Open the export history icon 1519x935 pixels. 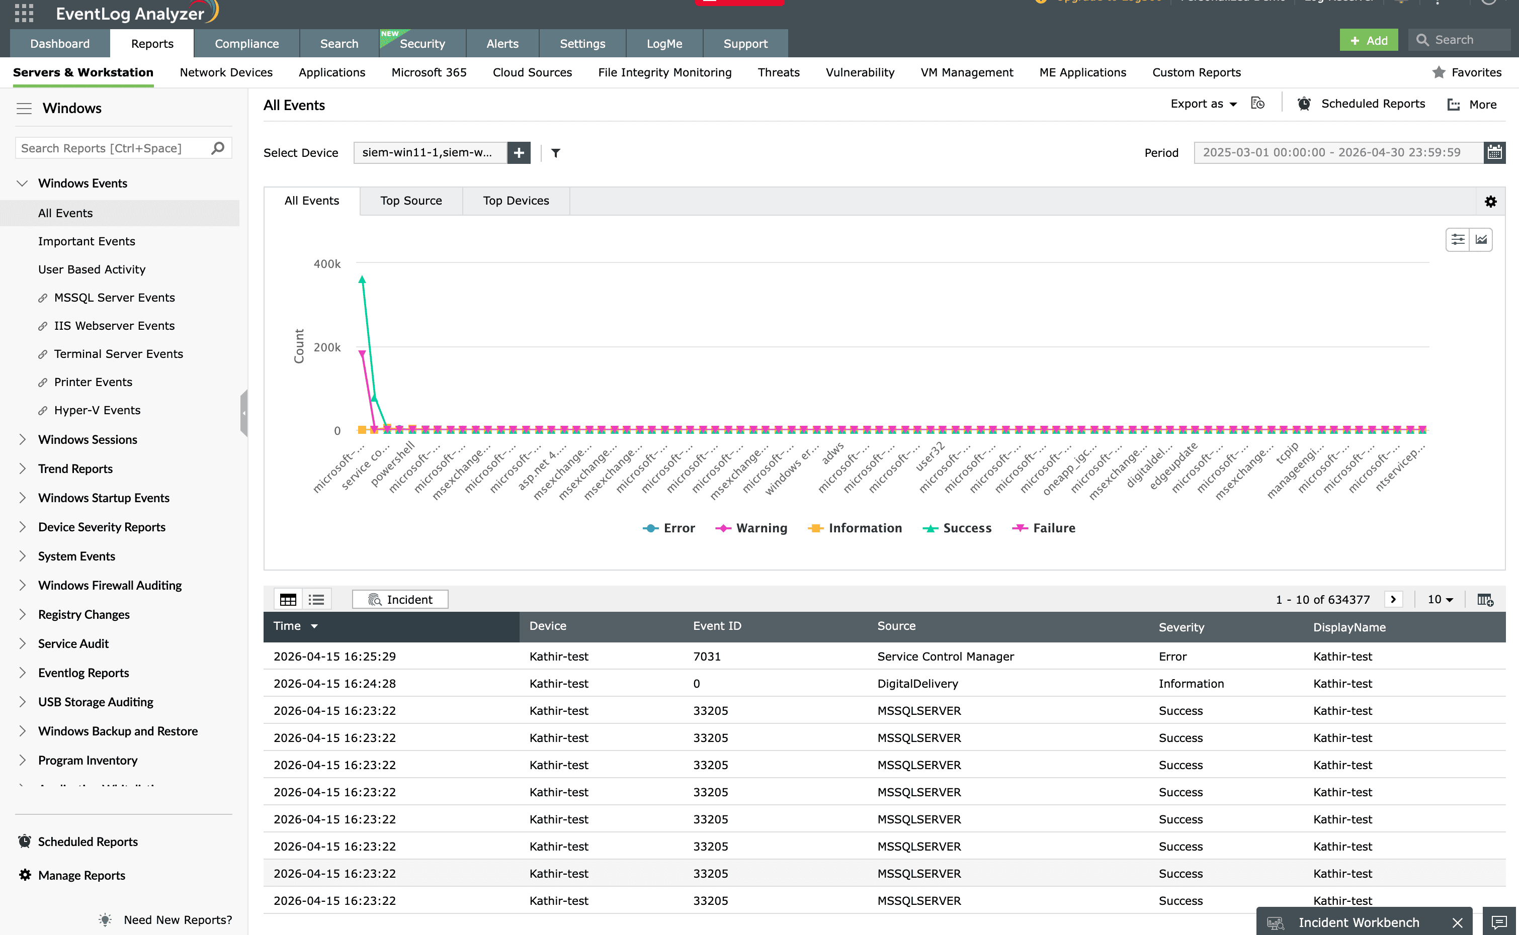pyautogui.click(x=1257, y=103)
